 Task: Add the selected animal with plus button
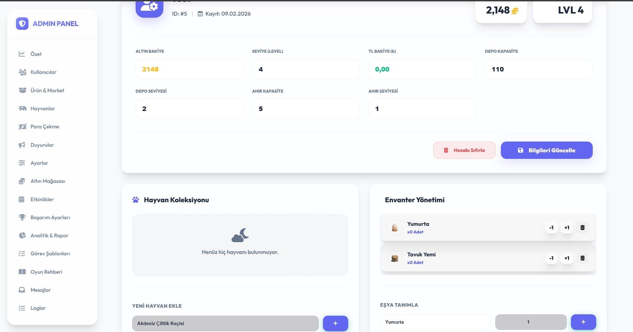[x=335, y=323]
